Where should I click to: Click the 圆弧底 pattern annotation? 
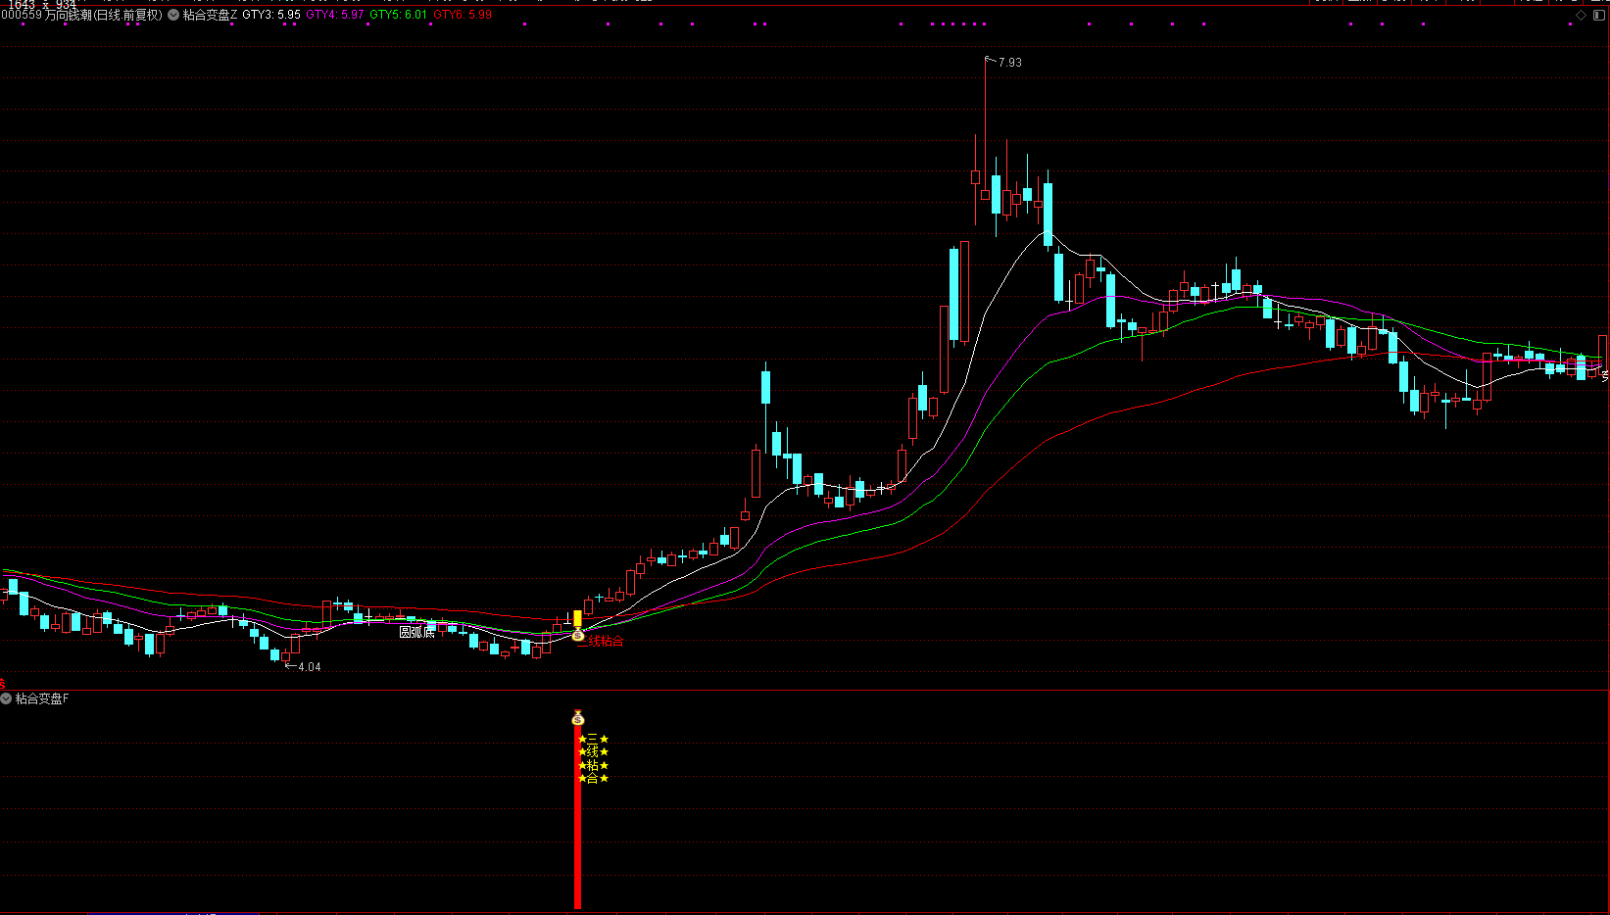416,632
